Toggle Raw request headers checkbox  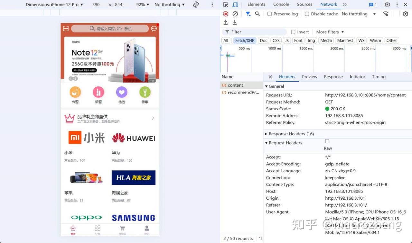pos(327,141)
